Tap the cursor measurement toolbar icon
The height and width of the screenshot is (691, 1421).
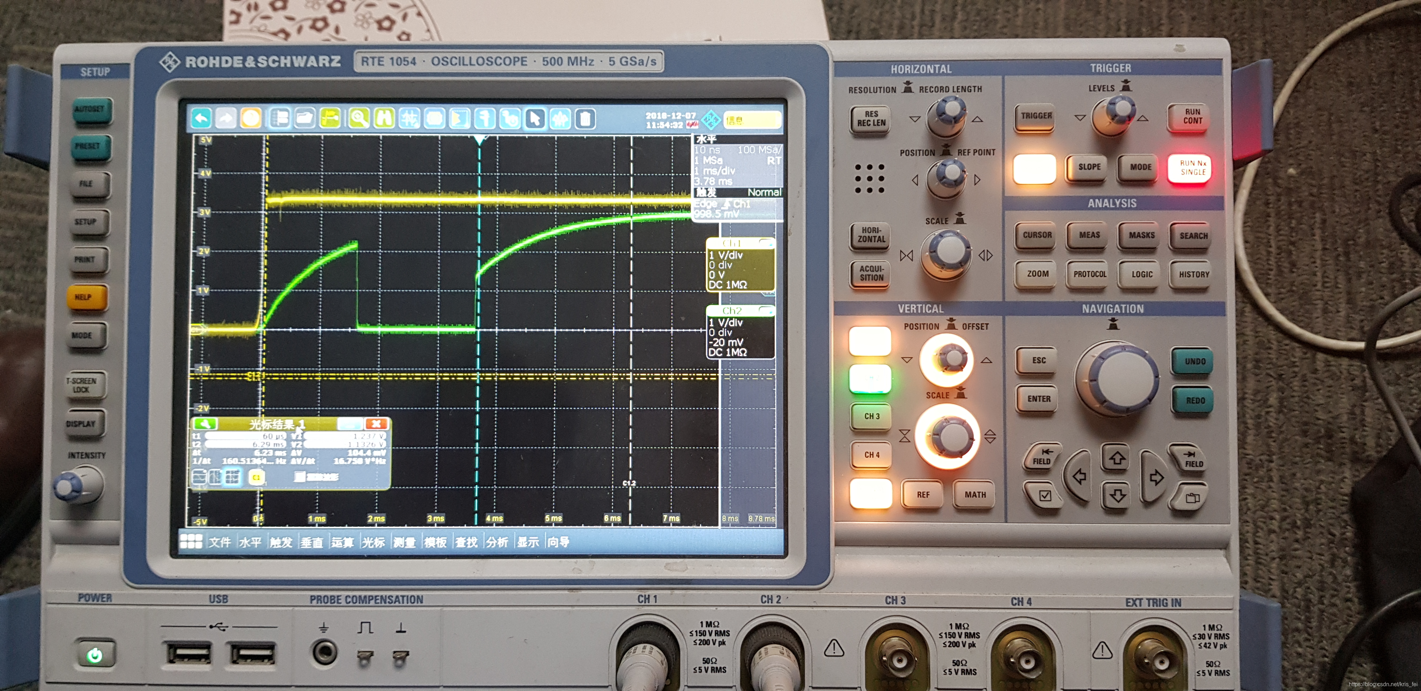(409, 118)
